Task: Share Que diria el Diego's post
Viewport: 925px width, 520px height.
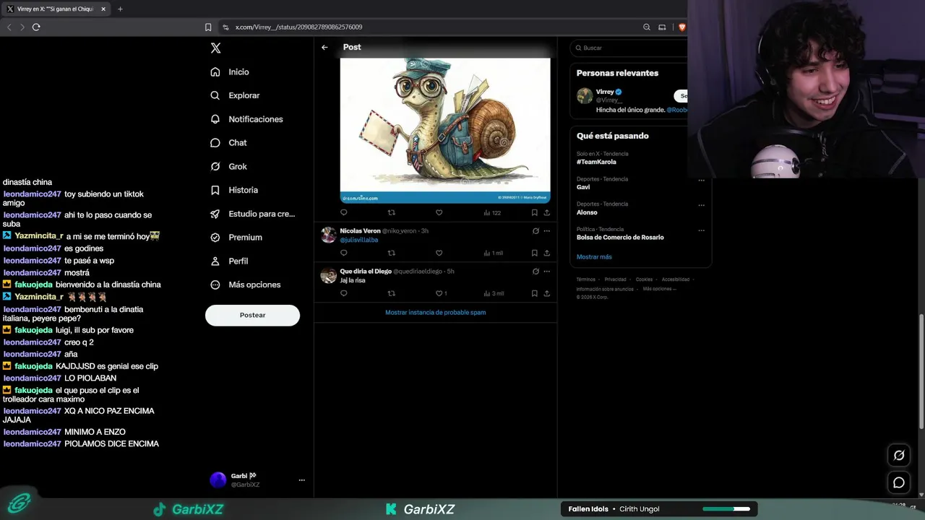Action: (x=546, y=294)
